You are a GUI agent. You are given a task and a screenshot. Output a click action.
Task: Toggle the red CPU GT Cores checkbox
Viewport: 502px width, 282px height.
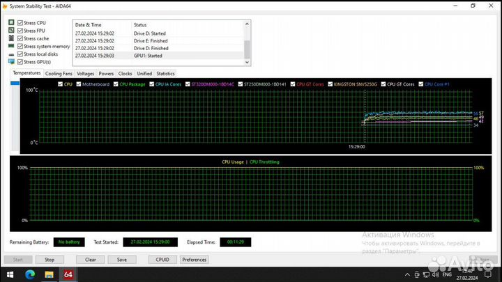click(x=293, y=84)
